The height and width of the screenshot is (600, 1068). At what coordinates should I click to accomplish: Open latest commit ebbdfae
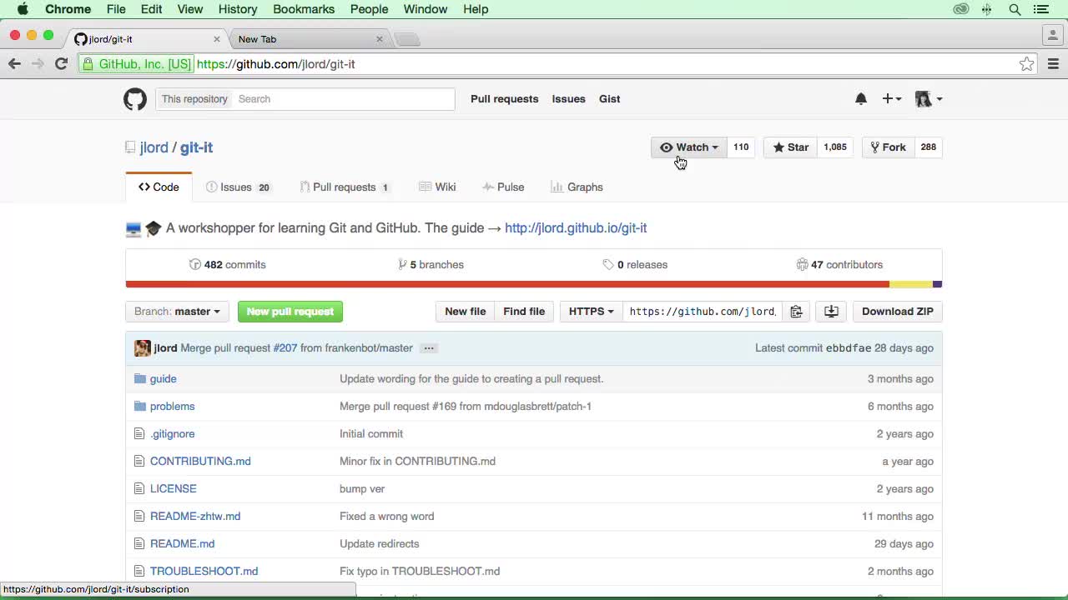pyautogui.click(x=848, y=348)
